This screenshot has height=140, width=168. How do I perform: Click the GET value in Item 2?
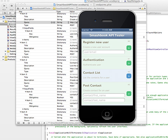click(71, 72)
